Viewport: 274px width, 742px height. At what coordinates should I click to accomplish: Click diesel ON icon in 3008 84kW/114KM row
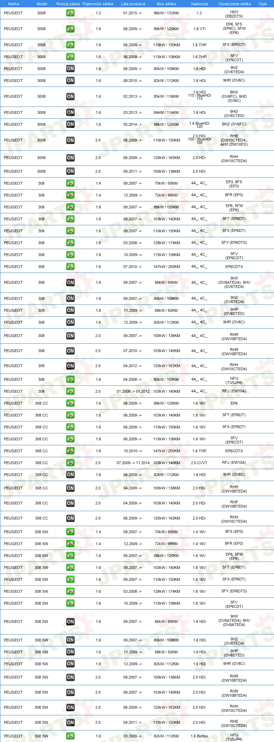coord(70,112)
